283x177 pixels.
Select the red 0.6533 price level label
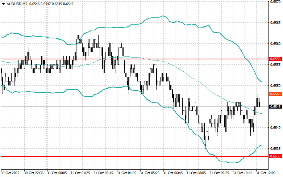(275, 156)
